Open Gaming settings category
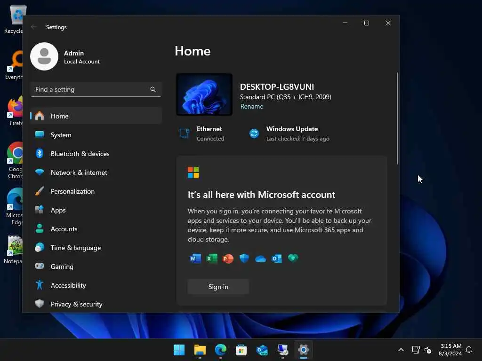The width and height of the screenshot is (482, 361). pos(96,266)
